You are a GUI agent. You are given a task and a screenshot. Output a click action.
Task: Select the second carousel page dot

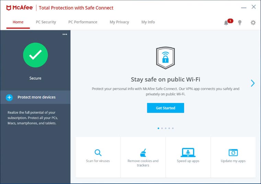162,128
